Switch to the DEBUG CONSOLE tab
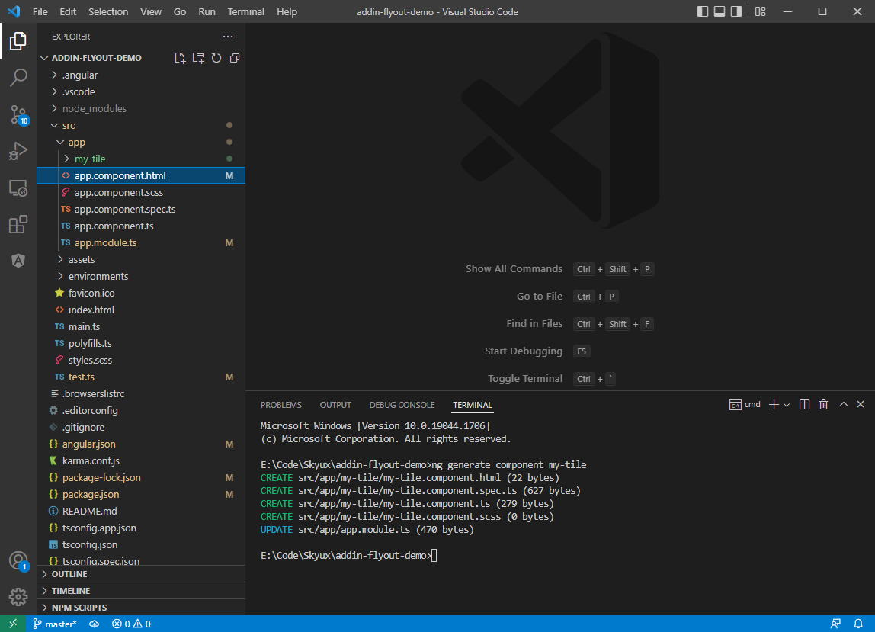 (402, 405)
